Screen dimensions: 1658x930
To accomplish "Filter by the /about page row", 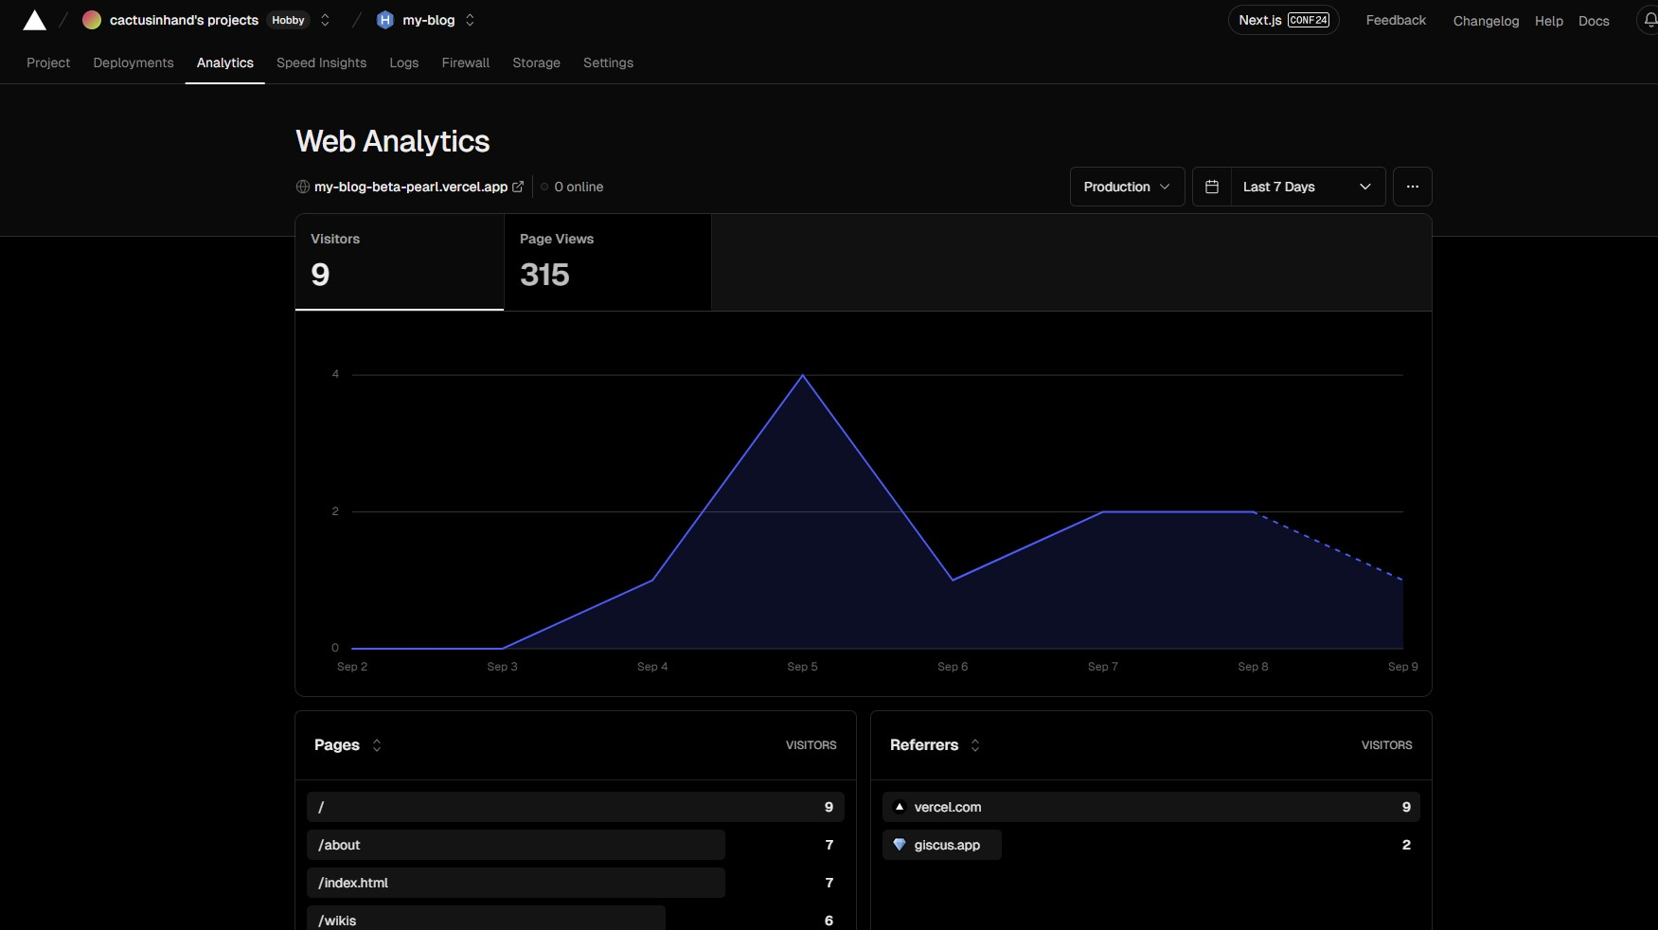I will 516,845.
